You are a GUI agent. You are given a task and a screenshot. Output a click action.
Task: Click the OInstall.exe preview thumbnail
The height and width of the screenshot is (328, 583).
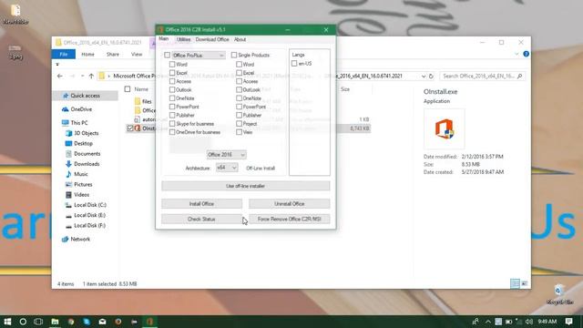click(x=444, y=128)
